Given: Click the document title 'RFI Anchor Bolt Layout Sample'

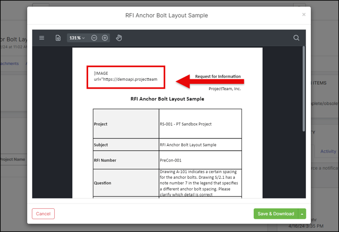Looking at the screenshot, I should click(168, 99).
